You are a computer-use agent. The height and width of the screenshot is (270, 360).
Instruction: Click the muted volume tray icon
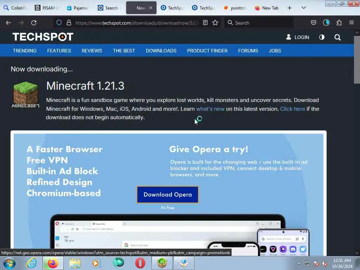coord(324,264)
